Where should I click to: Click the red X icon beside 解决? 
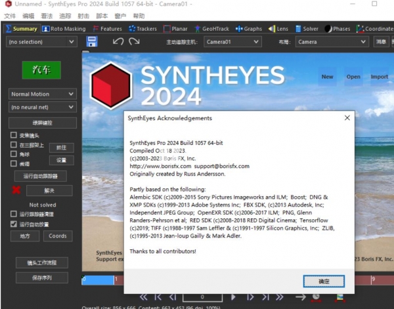coord(16,190)
